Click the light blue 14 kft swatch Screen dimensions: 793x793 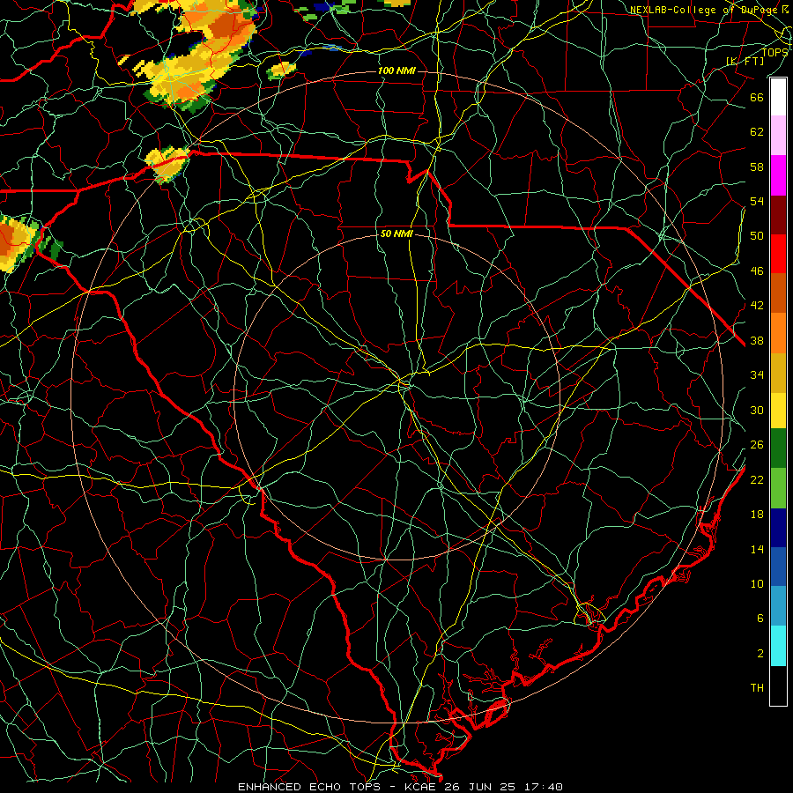point(778,606)
